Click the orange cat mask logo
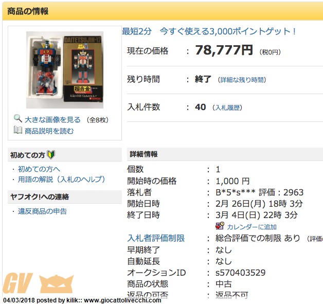 pyautogui.click(x=56, y=284)
